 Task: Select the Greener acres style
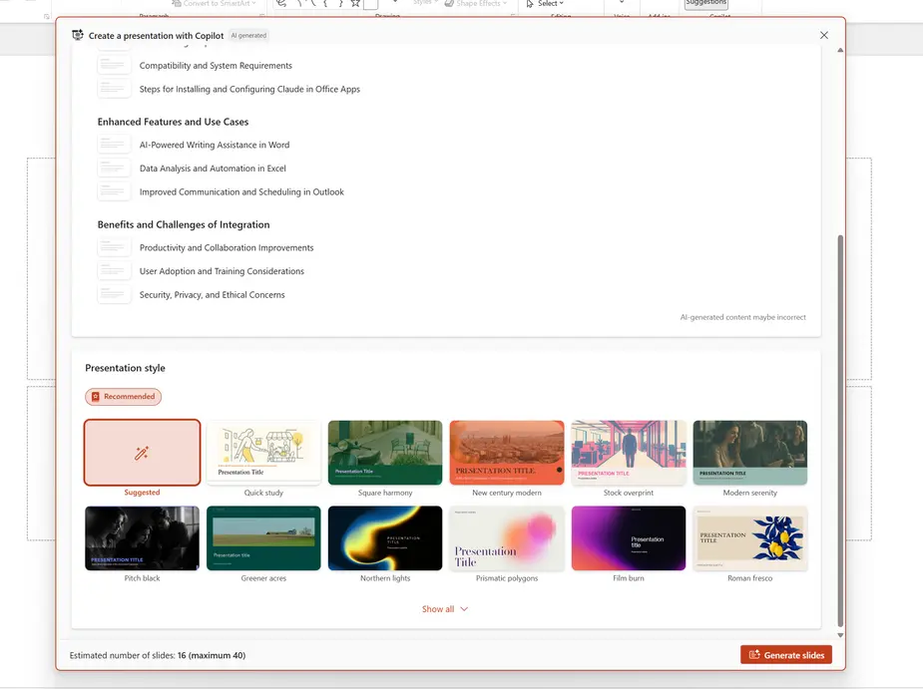[x=263, y=538]
